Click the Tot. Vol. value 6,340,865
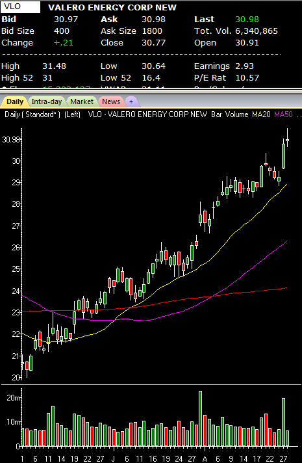Image resolution: width=302 pixels, height=463 pixels. [257, 31]
